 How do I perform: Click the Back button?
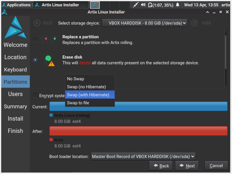click(161, 166)
